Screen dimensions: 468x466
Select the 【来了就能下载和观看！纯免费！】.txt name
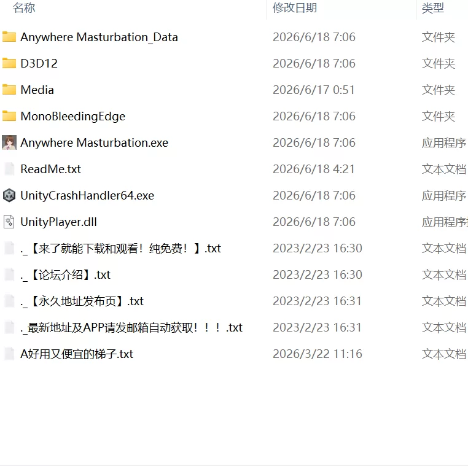click(120, 249)
